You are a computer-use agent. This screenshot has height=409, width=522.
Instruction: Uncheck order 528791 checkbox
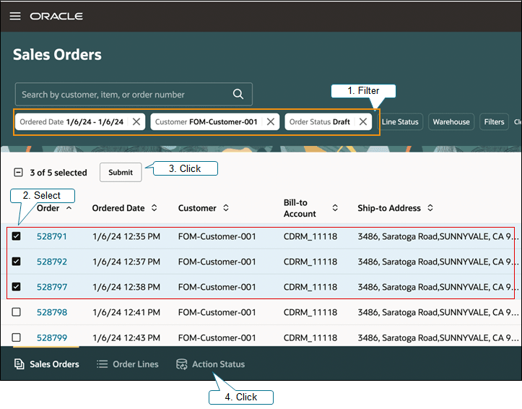(x=17, y=236)
